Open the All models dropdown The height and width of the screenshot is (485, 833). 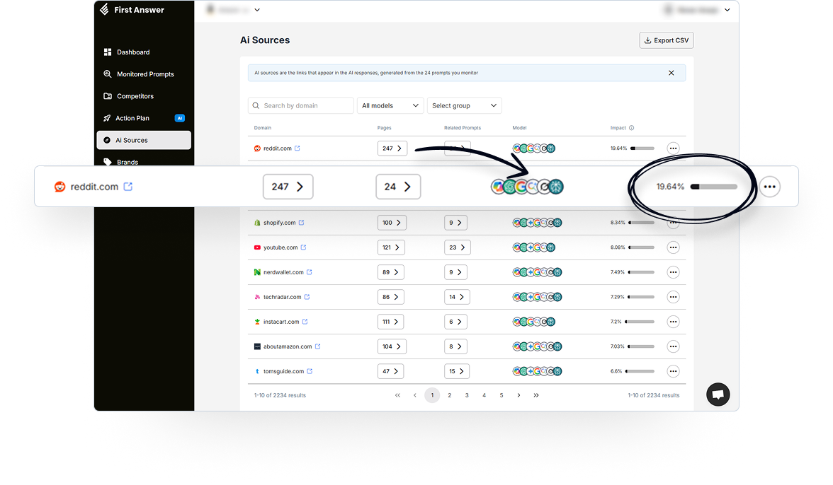point(390,105)
